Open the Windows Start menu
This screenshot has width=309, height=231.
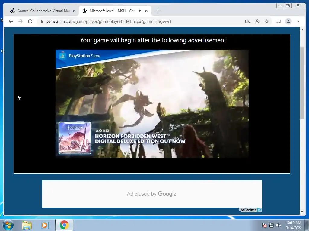point(8,225)
